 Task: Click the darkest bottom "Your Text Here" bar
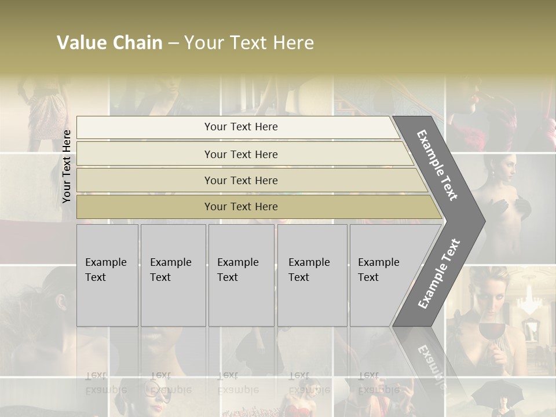click(241, 207)
